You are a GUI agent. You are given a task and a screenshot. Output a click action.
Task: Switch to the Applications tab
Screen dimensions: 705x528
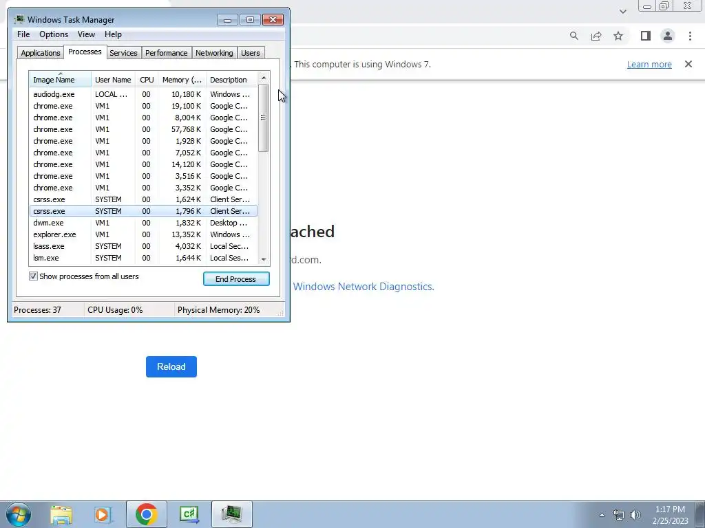click(41, 53)
